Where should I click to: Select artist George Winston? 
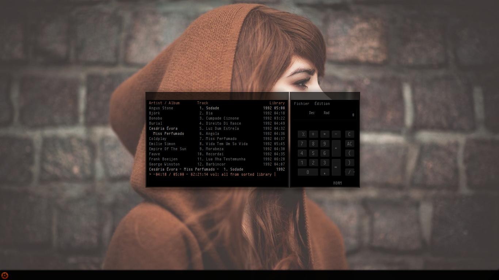(164, 164)
